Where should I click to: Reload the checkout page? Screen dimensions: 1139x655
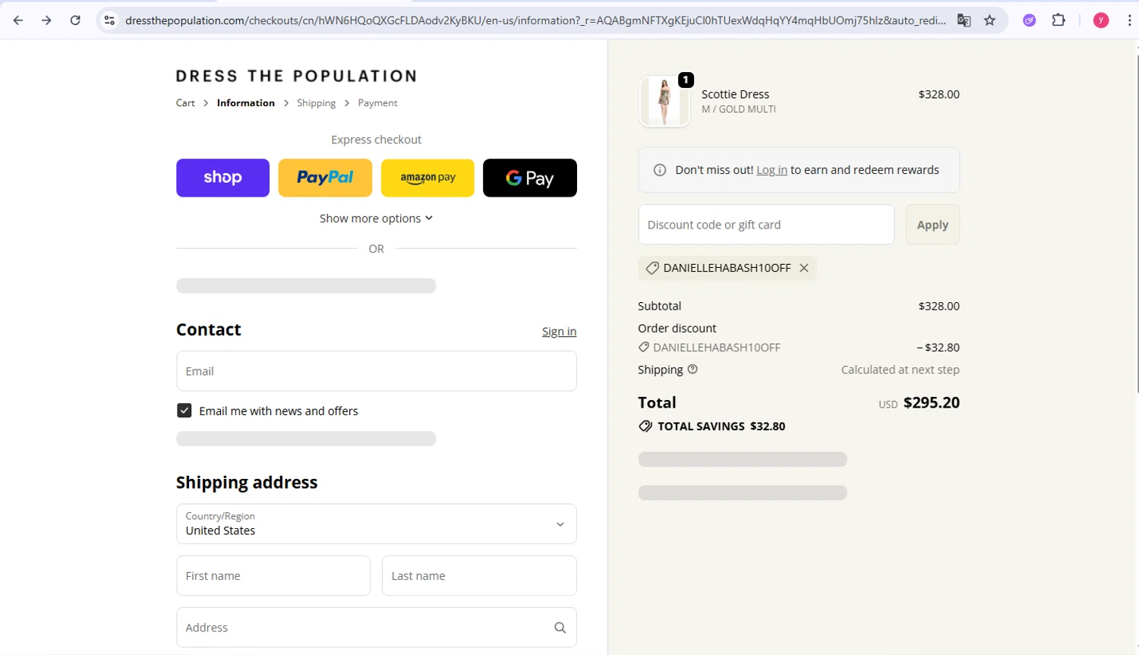tap(75, 20)
